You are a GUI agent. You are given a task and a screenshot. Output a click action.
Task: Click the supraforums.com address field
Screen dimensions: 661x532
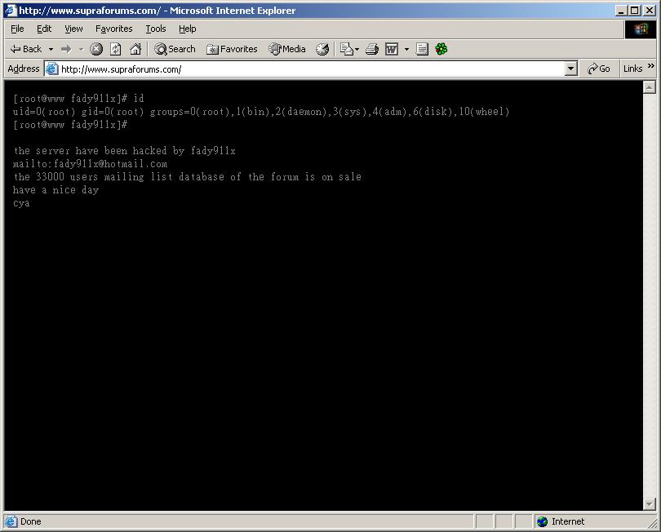click(x=310, y=69)
